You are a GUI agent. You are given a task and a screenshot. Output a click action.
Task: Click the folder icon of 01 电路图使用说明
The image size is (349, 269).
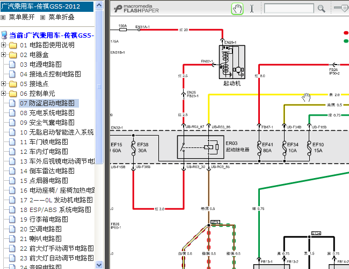click(13, 45)
